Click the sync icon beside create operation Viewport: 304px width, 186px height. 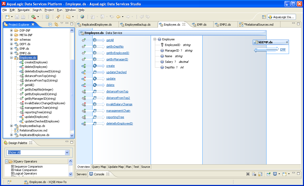tap(95, 66)
